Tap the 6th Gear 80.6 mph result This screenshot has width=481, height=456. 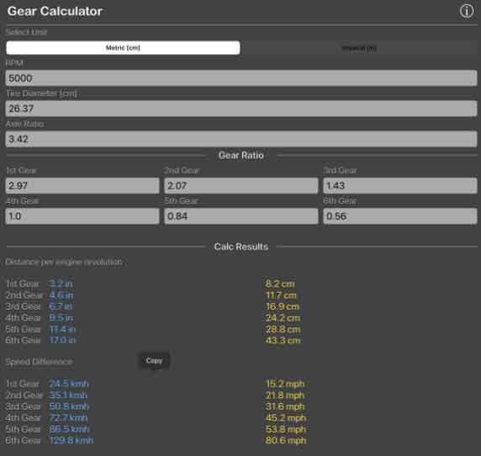coord(286,441)
